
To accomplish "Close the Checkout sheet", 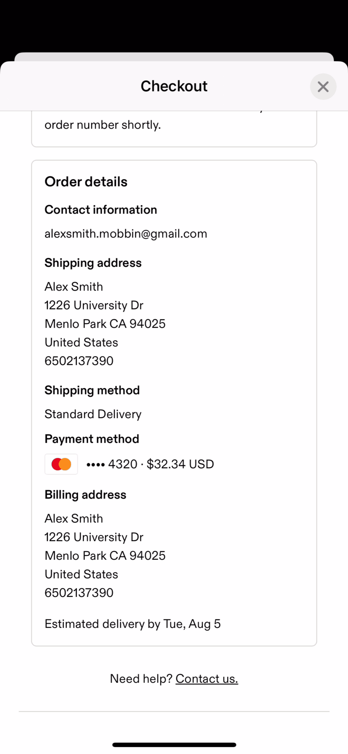I will 323,86.
